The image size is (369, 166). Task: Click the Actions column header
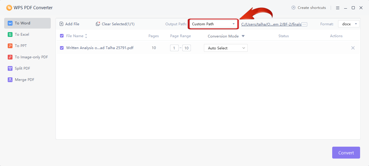336,36
